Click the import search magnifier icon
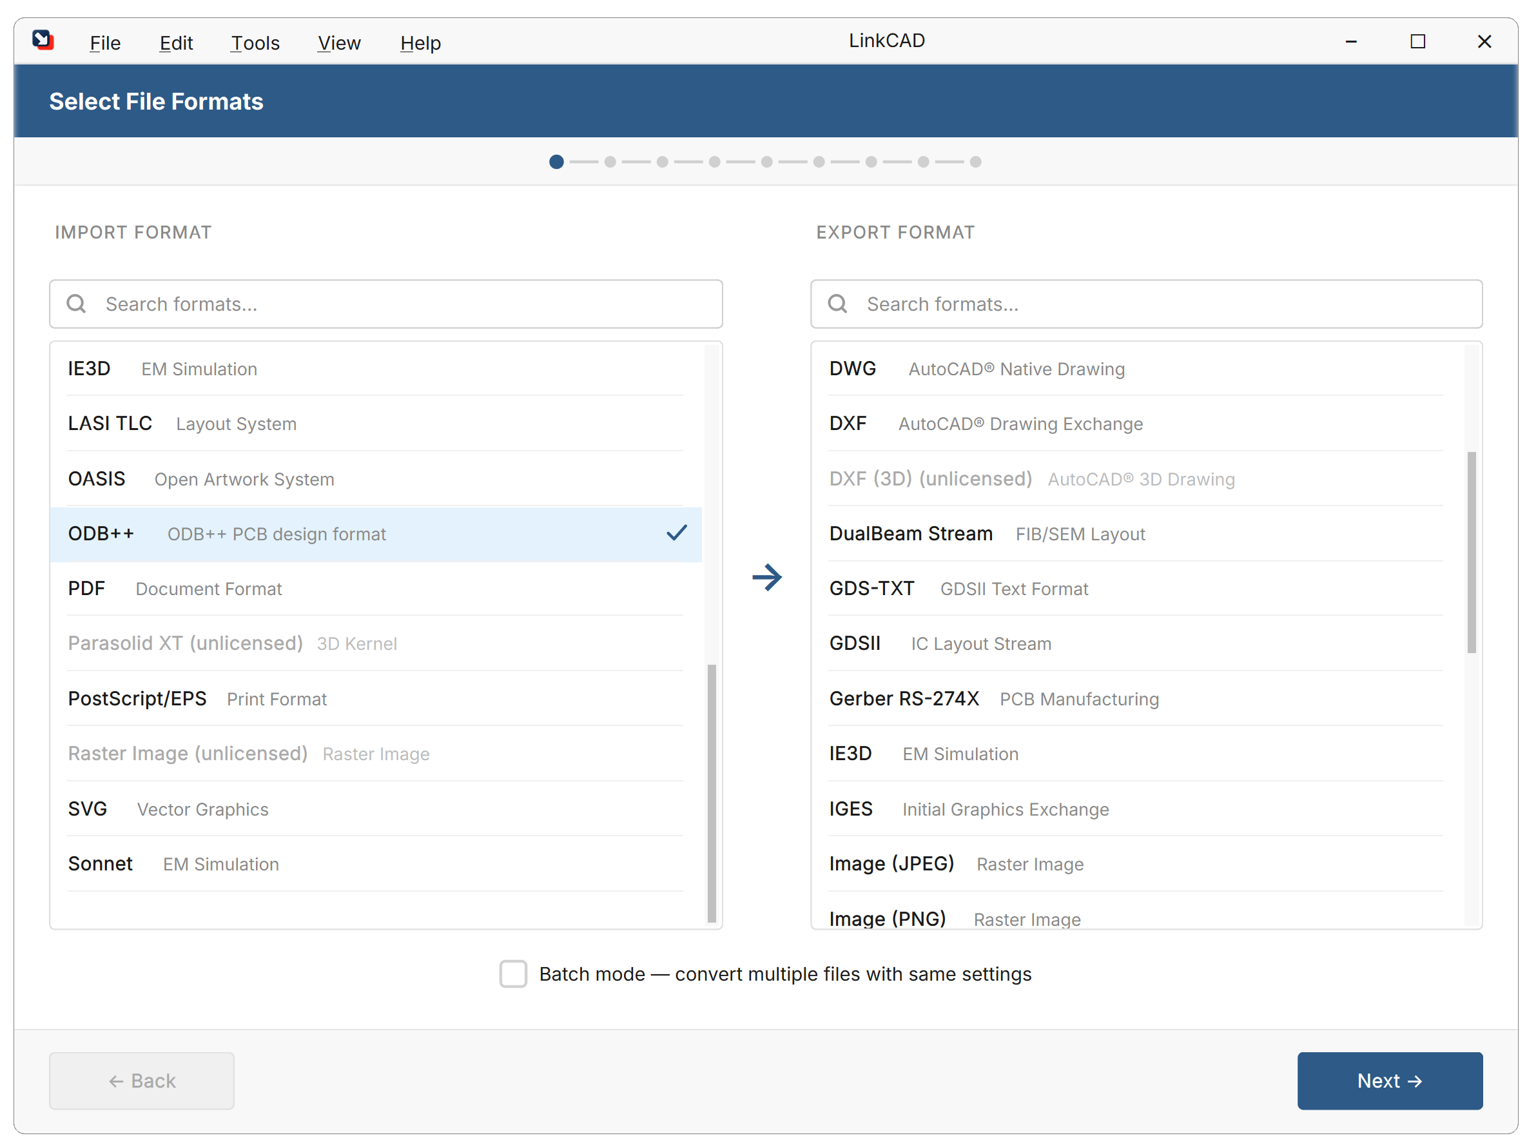Image resolution: width=1527 pixels, height=1147 pixels. 76,304
